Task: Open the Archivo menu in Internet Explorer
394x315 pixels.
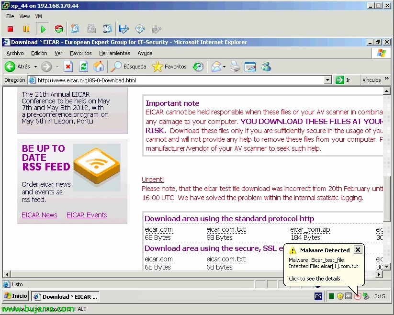Action: pos(15,53)
